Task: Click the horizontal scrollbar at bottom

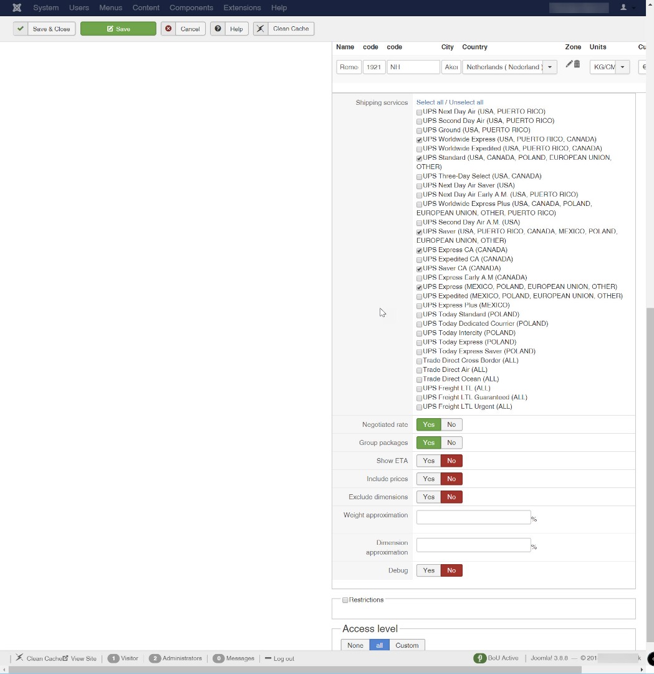Action: pos(295,670)
